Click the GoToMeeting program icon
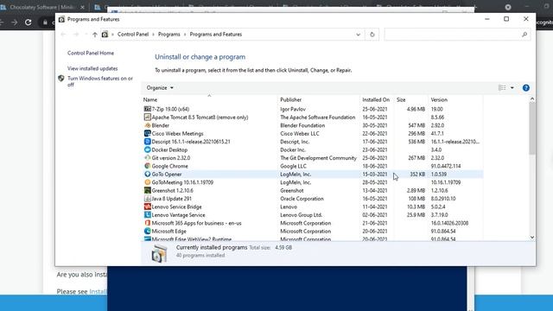 click(x=148, y=182)
